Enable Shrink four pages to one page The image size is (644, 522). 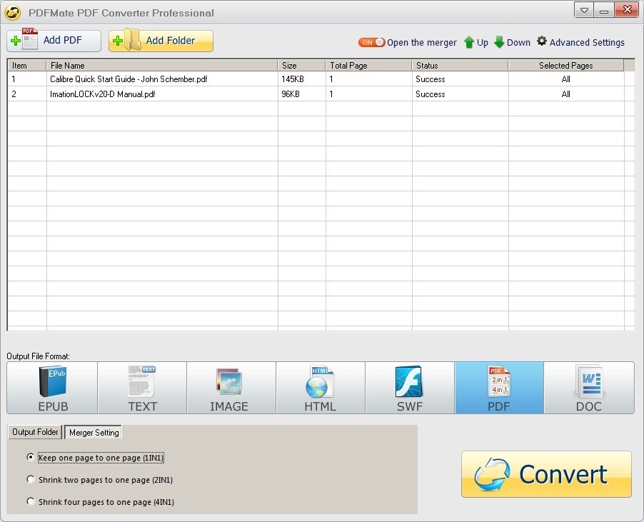(31, 501)
